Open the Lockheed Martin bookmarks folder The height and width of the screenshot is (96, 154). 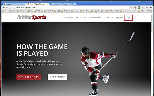[112, 11]
